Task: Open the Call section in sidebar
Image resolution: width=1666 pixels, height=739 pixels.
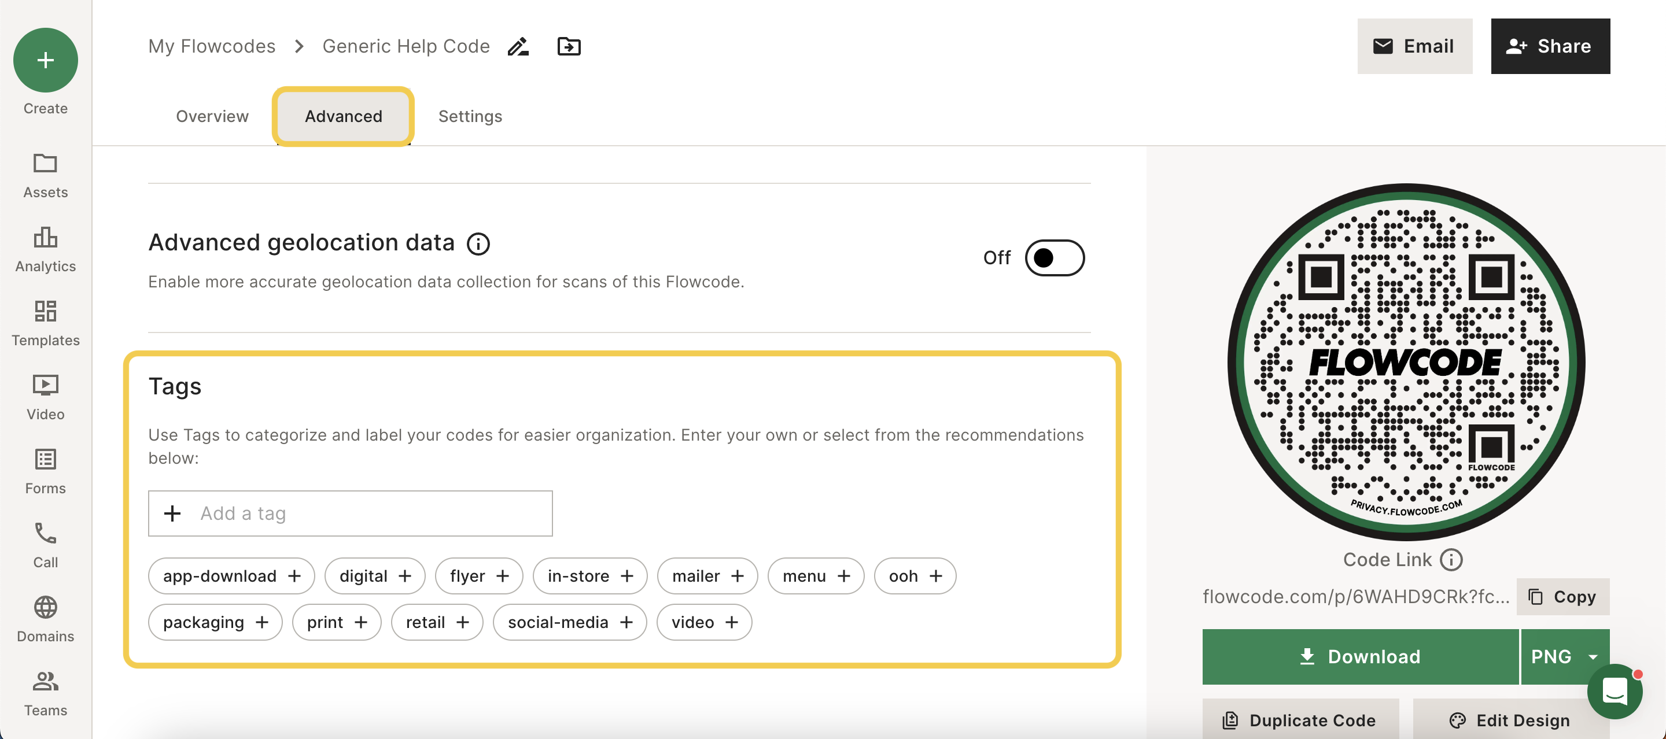Action: coord(45,545)
